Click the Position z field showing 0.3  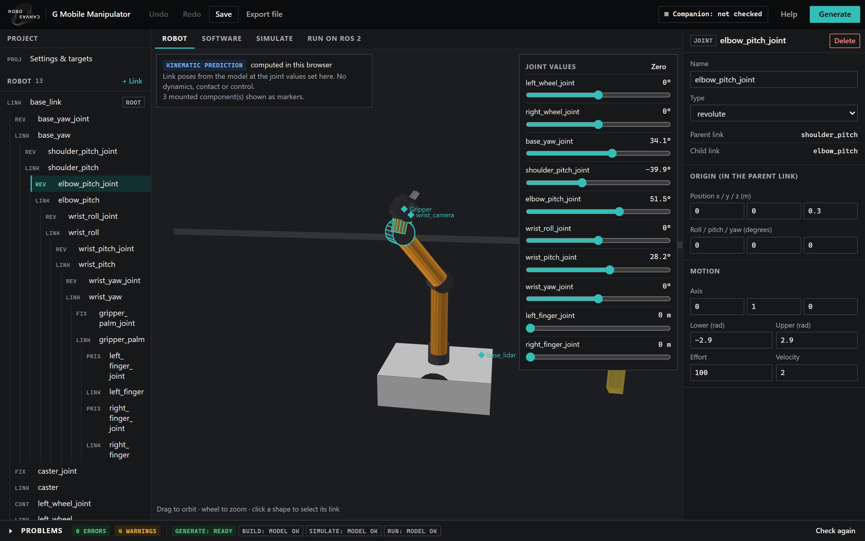pyautogui.click(x=830, y=211)
